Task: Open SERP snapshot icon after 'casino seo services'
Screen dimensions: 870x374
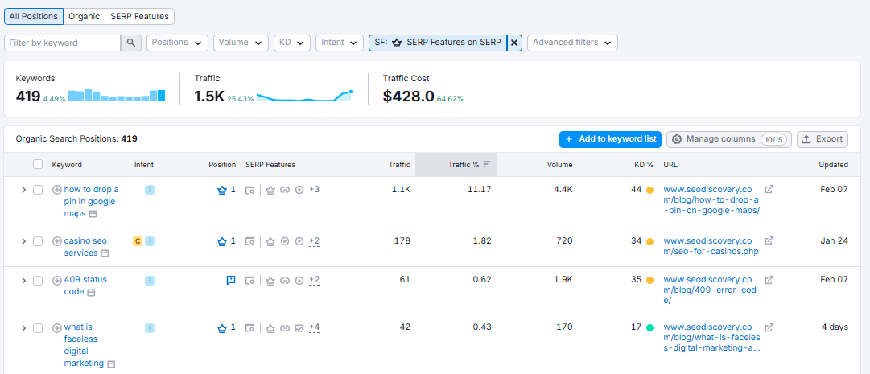Action: (x=105, y=253)
